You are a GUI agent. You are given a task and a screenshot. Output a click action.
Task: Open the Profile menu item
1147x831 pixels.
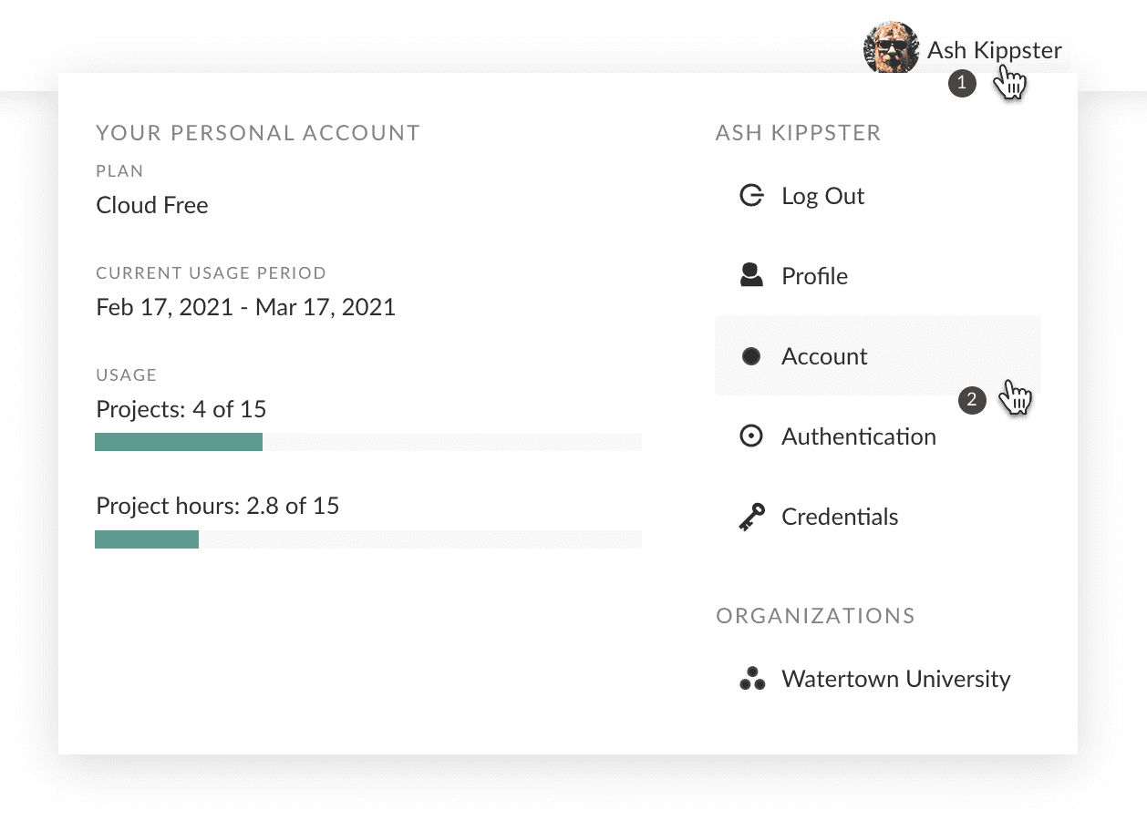tap(813, 275)
